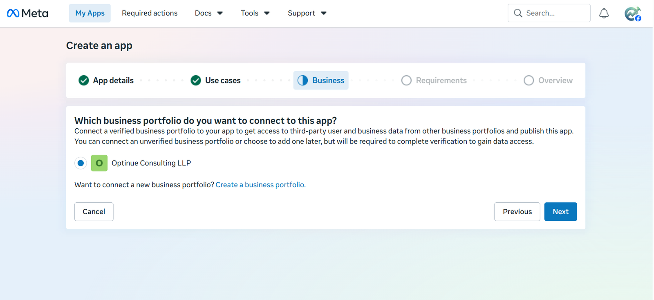The image size is (654, 300).
Task: Select the Requirements step label
Action: (441, 81)
